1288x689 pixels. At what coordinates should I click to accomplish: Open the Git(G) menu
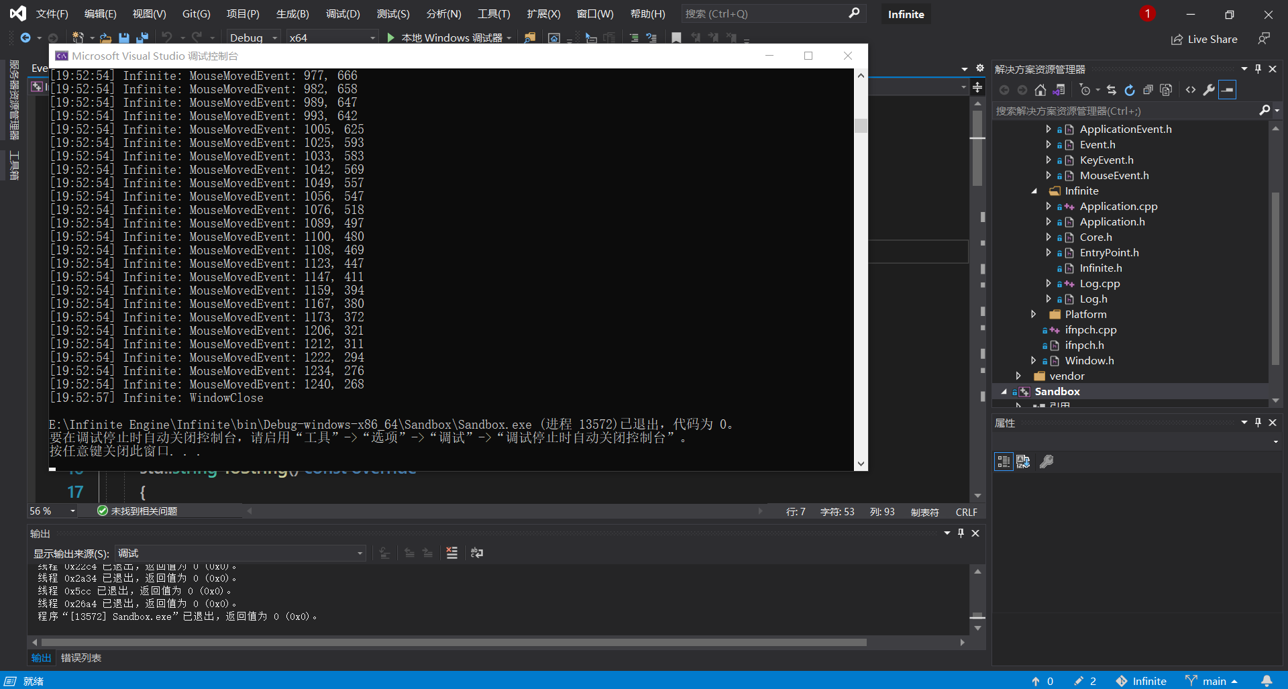[x=196, y=13]
